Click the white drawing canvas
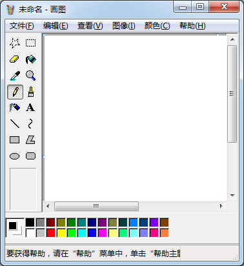Screen dimensions: 244x266 (x=136, y=118)
